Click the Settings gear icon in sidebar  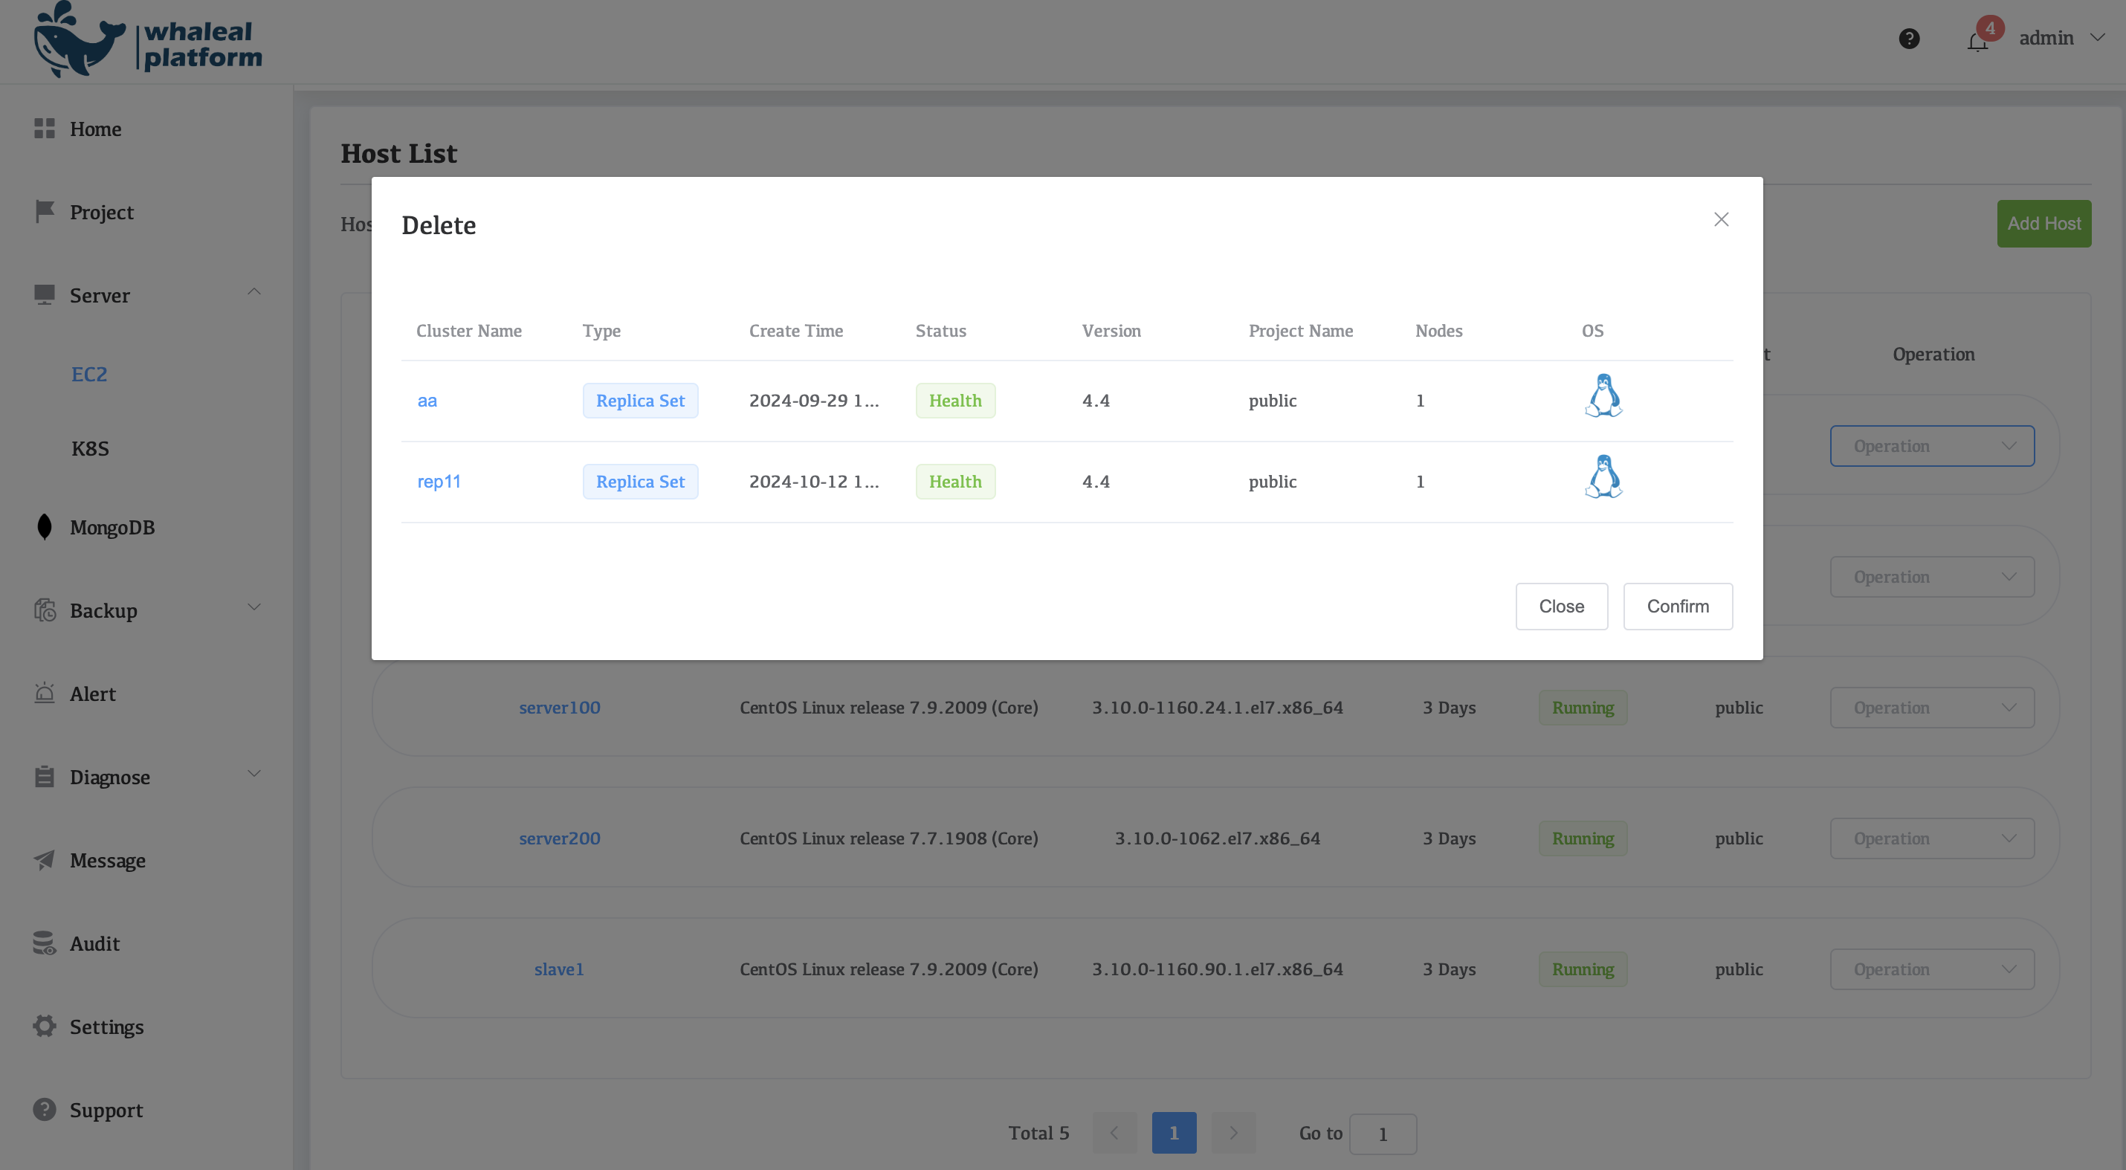coord(45,1026)
